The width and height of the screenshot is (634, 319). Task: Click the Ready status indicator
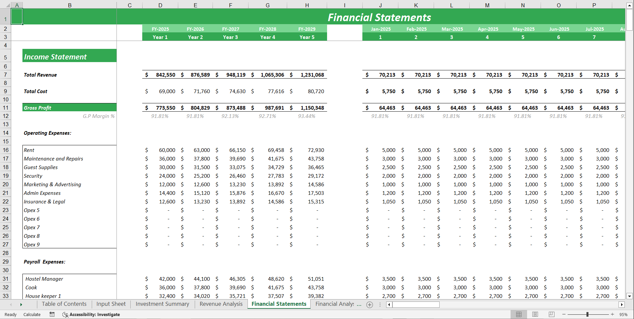pyautogui.click(x=10, y=314)
